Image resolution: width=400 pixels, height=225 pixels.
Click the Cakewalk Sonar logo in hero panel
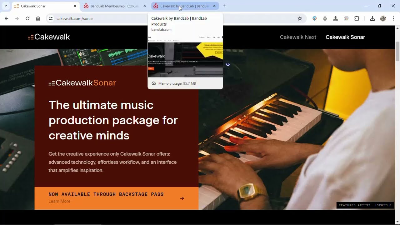(82, 83)
